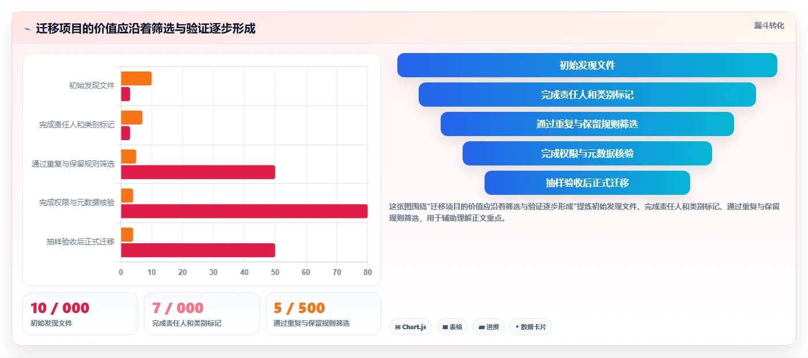Click the red bar for 通过重复与保留规则筛选

198,172
